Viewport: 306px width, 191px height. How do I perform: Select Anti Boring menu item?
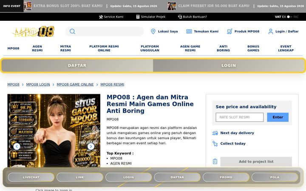coord(223,48)
